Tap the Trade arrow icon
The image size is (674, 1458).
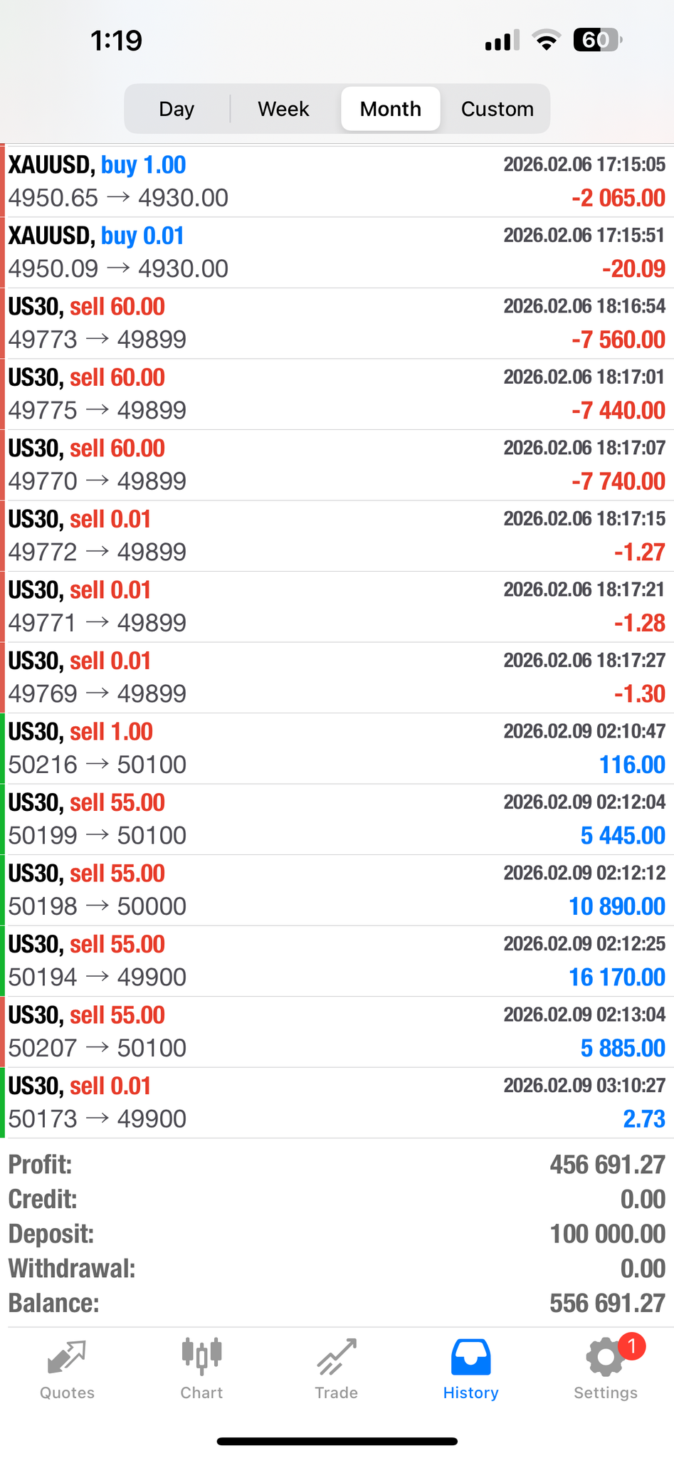click(337, 1357)
